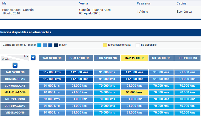
Task: Choose 91.000 kms for SAB 16/JUL and MIE 03/AGO
Action: tap(52, 99)
